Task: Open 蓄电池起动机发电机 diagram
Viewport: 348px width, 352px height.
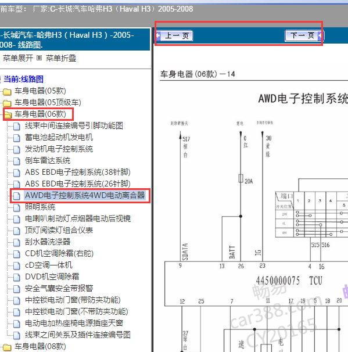Action: click(59, 137)
